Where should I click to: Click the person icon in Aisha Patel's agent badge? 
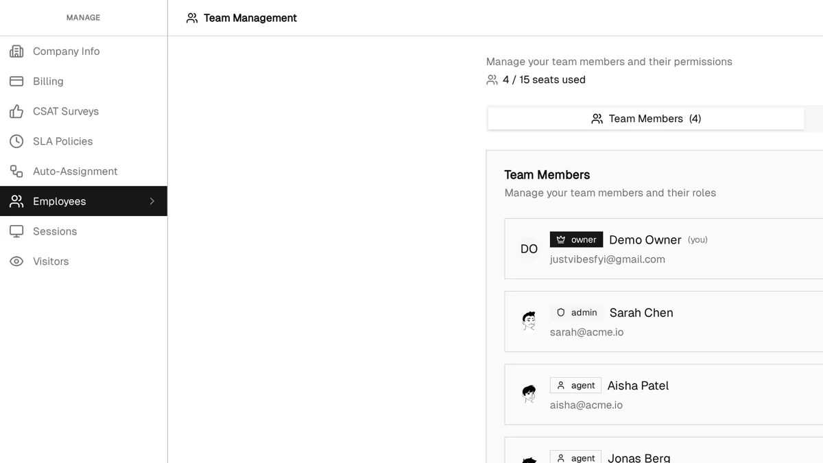click(x=561, y=385)
